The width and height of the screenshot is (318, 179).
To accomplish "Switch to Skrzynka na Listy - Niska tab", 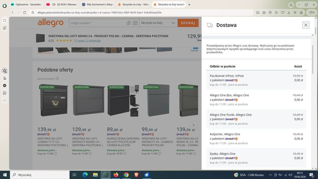I will (x=133, y=4).
